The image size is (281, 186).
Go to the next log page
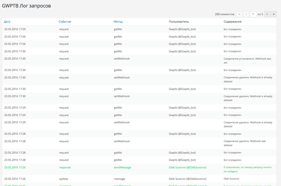267,14
